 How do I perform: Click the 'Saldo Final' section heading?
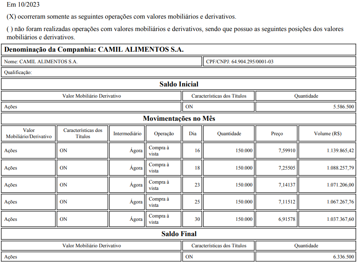(179, 234)
